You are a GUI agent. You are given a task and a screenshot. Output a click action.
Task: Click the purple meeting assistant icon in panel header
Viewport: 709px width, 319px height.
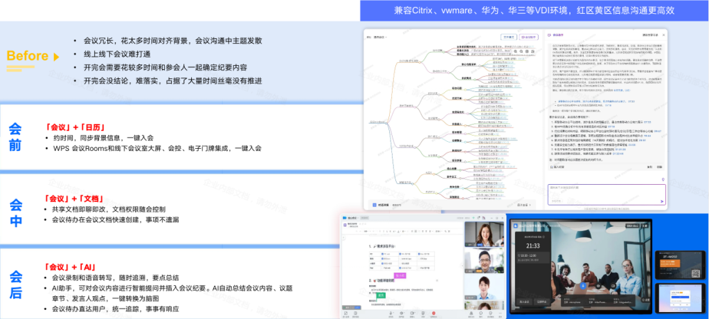549,35
